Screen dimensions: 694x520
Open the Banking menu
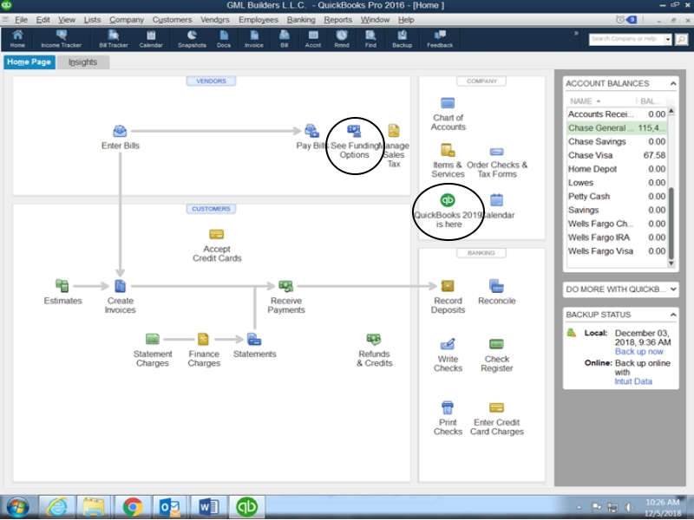[301, 19]
